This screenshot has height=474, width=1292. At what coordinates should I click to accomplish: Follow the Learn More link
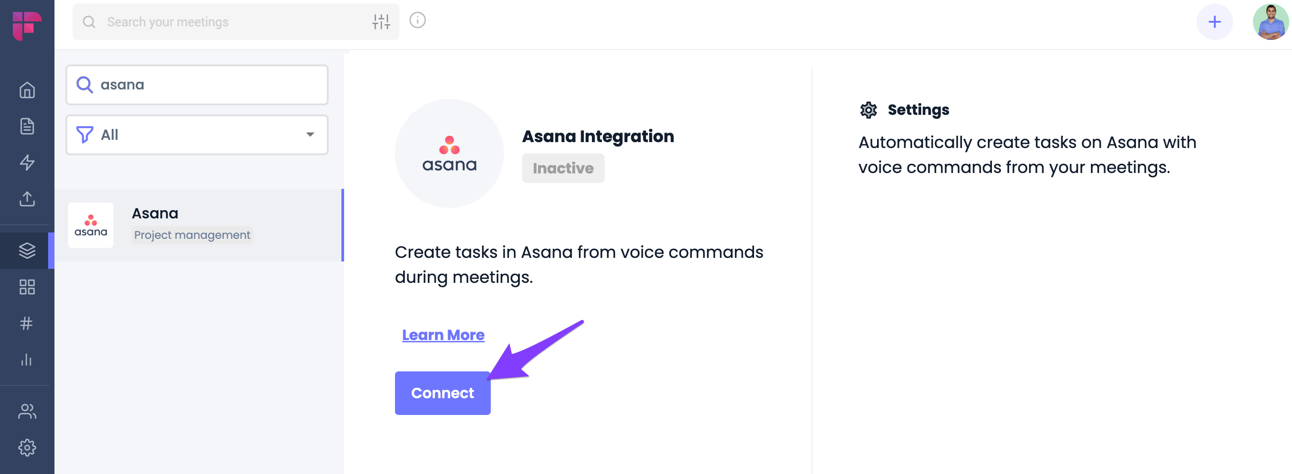[444, 335]
